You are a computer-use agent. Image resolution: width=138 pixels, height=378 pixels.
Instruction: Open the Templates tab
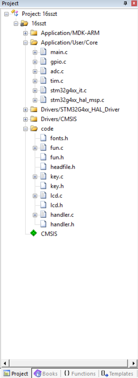(117, 374)
